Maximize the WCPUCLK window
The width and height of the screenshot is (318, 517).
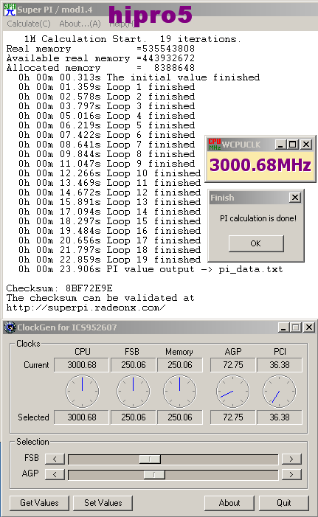pos(292,145)
